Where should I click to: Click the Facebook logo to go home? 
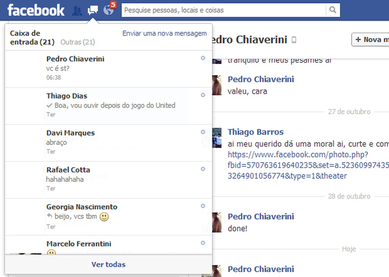pos(36,10)
